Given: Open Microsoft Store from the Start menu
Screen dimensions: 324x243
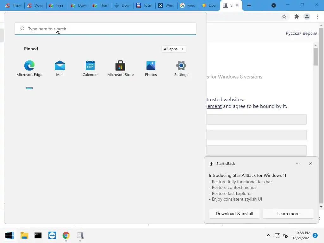Looking at the screenshot, I should (x=121, y=69).
